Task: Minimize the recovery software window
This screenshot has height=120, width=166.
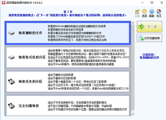Action: point(142,2)
